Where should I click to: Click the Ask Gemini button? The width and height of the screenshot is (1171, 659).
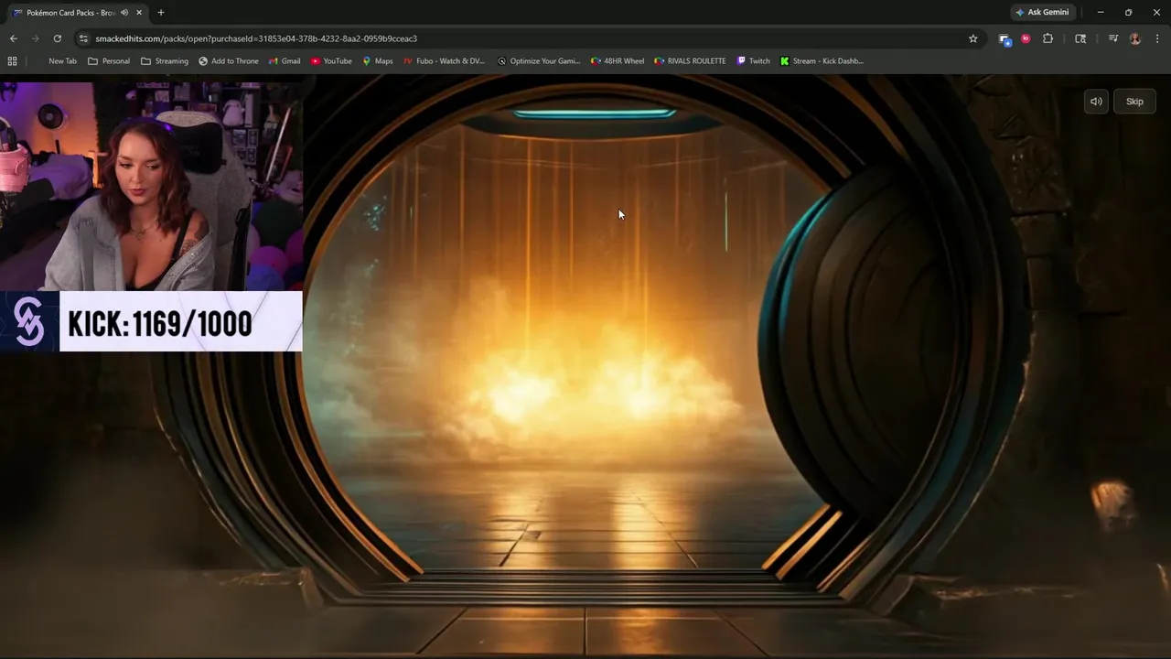(x=1042, y=12)
